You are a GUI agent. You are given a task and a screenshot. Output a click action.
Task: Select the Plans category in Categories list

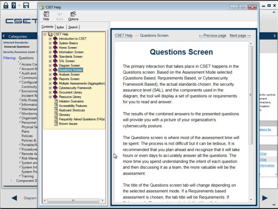[x=25, y=131]
